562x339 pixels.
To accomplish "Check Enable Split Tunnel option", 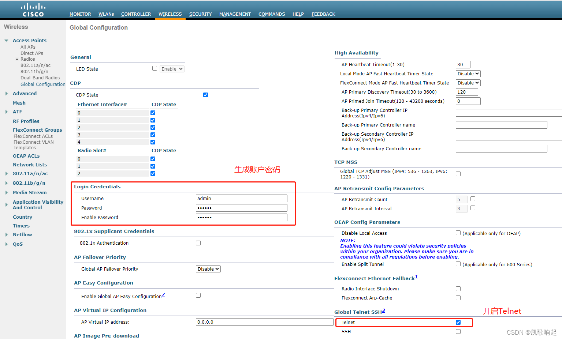I will click(x=458, y=264).
